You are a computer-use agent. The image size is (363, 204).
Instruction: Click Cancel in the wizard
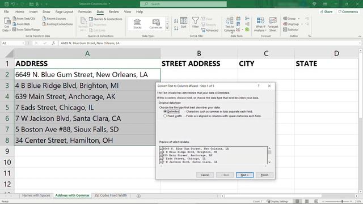(205, 175)
